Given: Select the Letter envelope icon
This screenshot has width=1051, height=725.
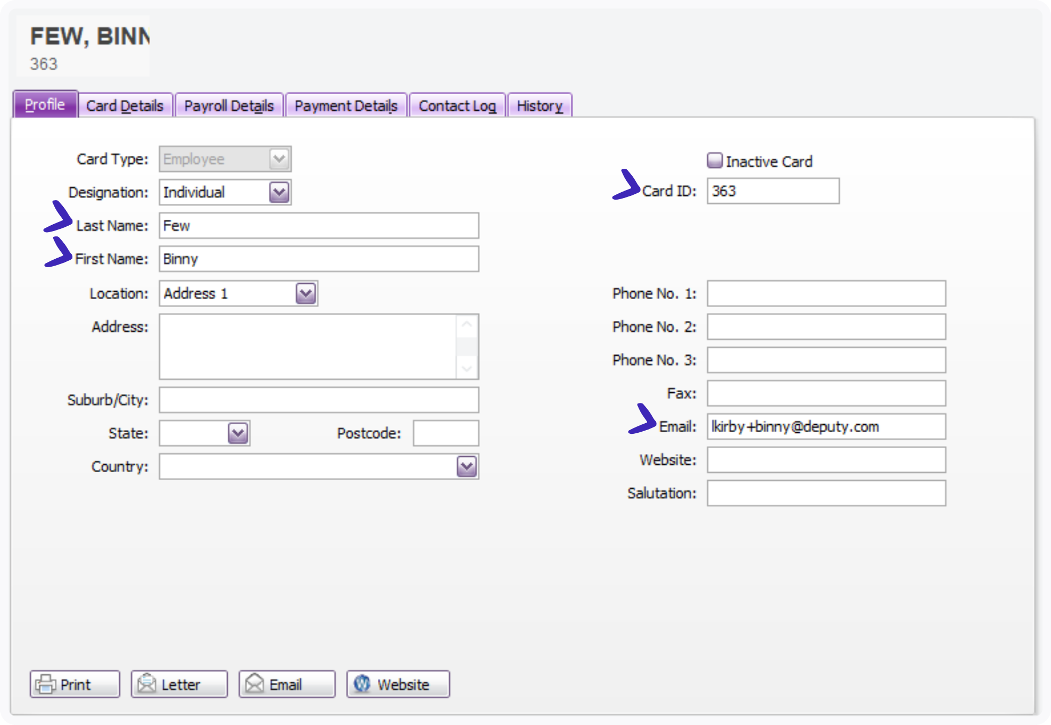Looking at the screenshot, I should point(147,683).
